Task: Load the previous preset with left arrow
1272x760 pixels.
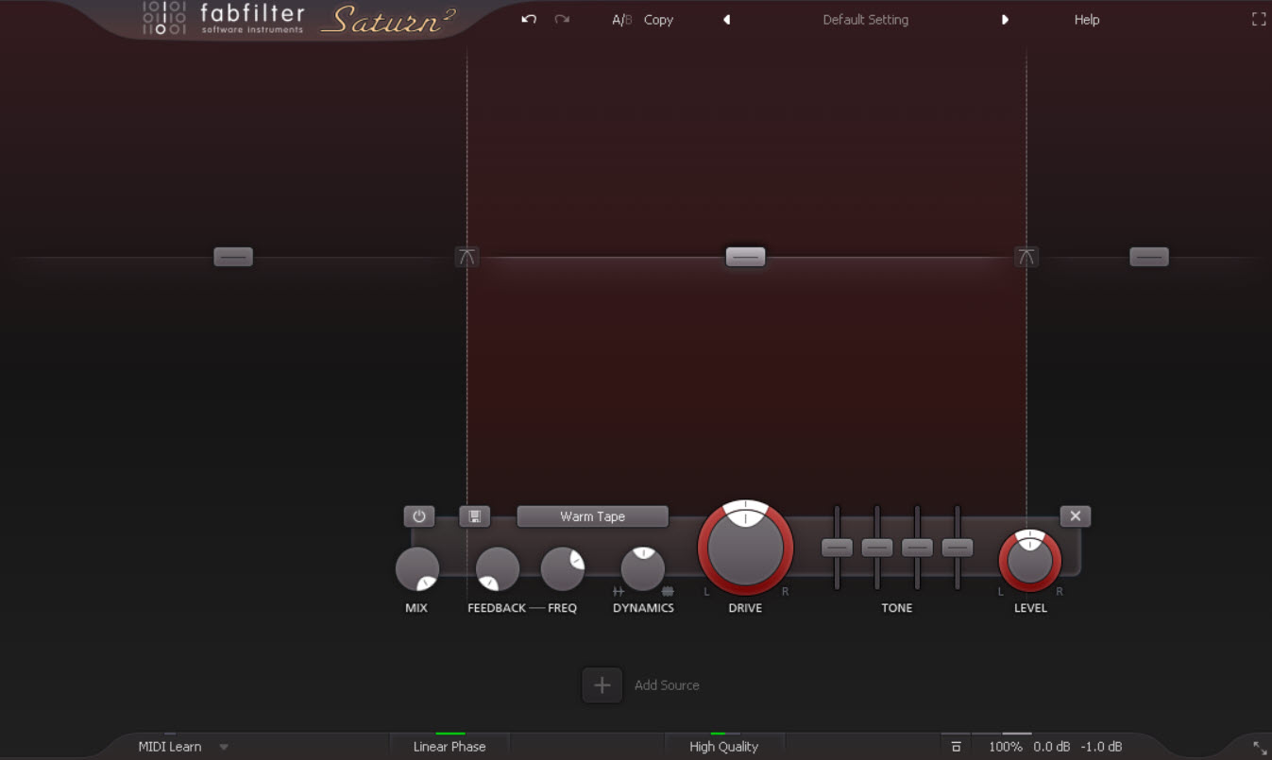Action: [726, 19]
